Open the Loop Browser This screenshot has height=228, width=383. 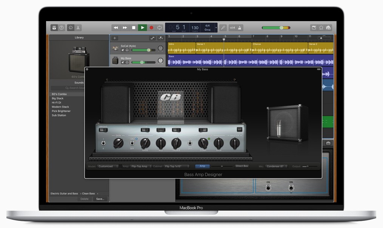coord(321,28)
